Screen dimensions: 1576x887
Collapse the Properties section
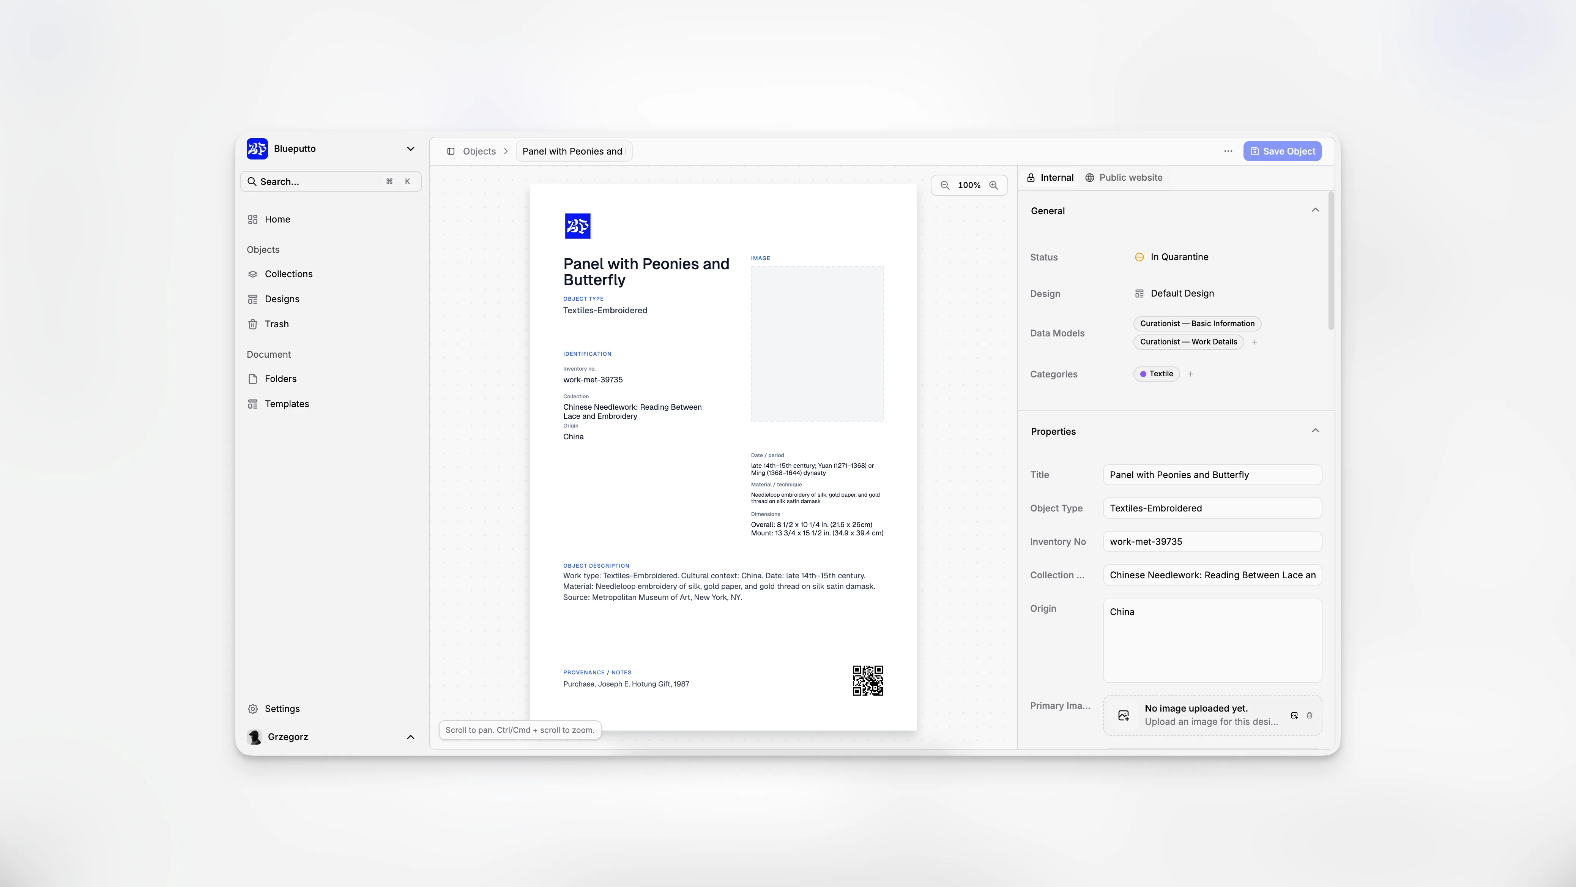click(1315, 430)
